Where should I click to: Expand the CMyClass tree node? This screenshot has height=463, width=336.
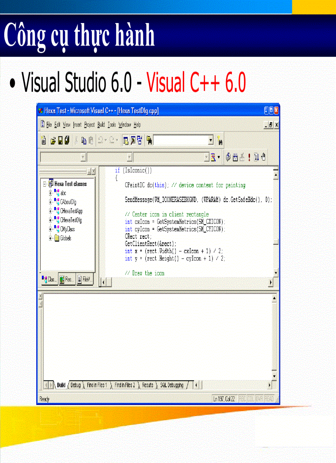coord(51,229)
